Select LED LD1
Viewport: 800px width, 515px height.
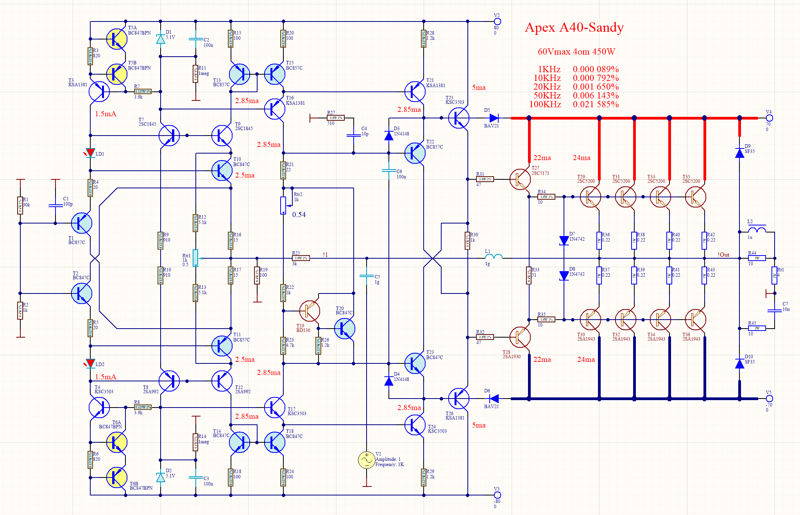(90, 152)
